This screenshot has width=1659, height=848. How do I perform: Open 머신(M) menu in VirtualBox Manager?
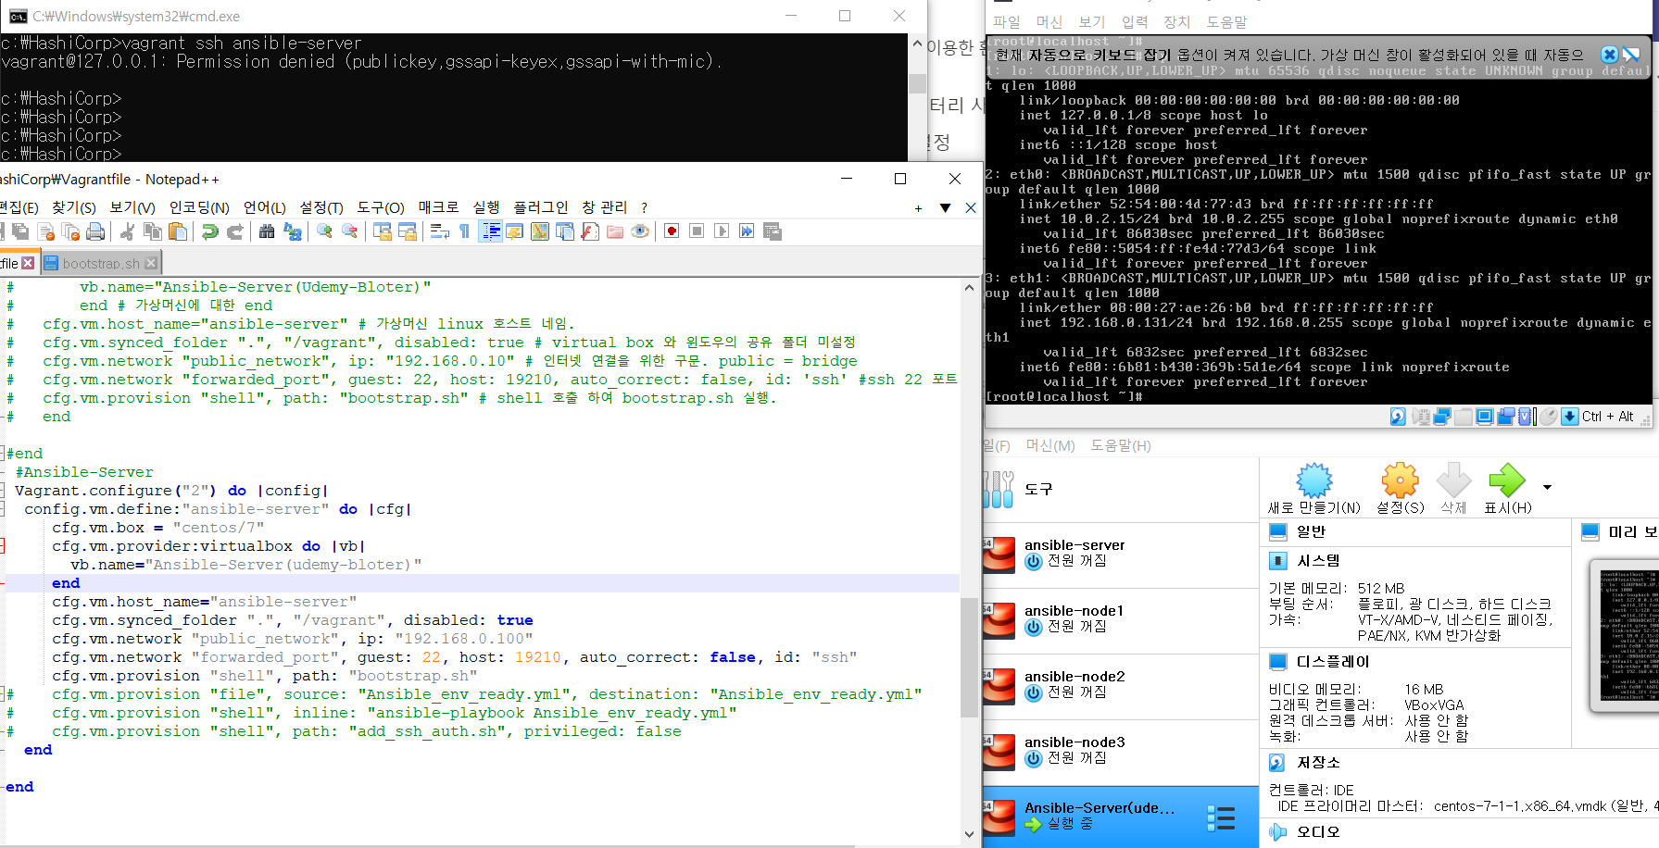1050,445
